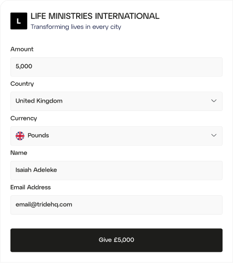The width and height of the screenshot is (233, 263).
Task: Click the Name field with Isaiah Adeleke
Action: (116, 170)
